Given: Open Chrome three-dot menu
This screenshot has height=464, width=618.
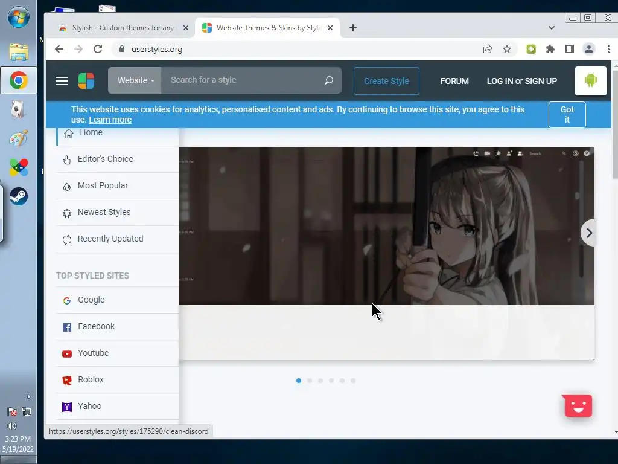Looking at the screenshot, I should pyautogui.click(x=608, y=49).
